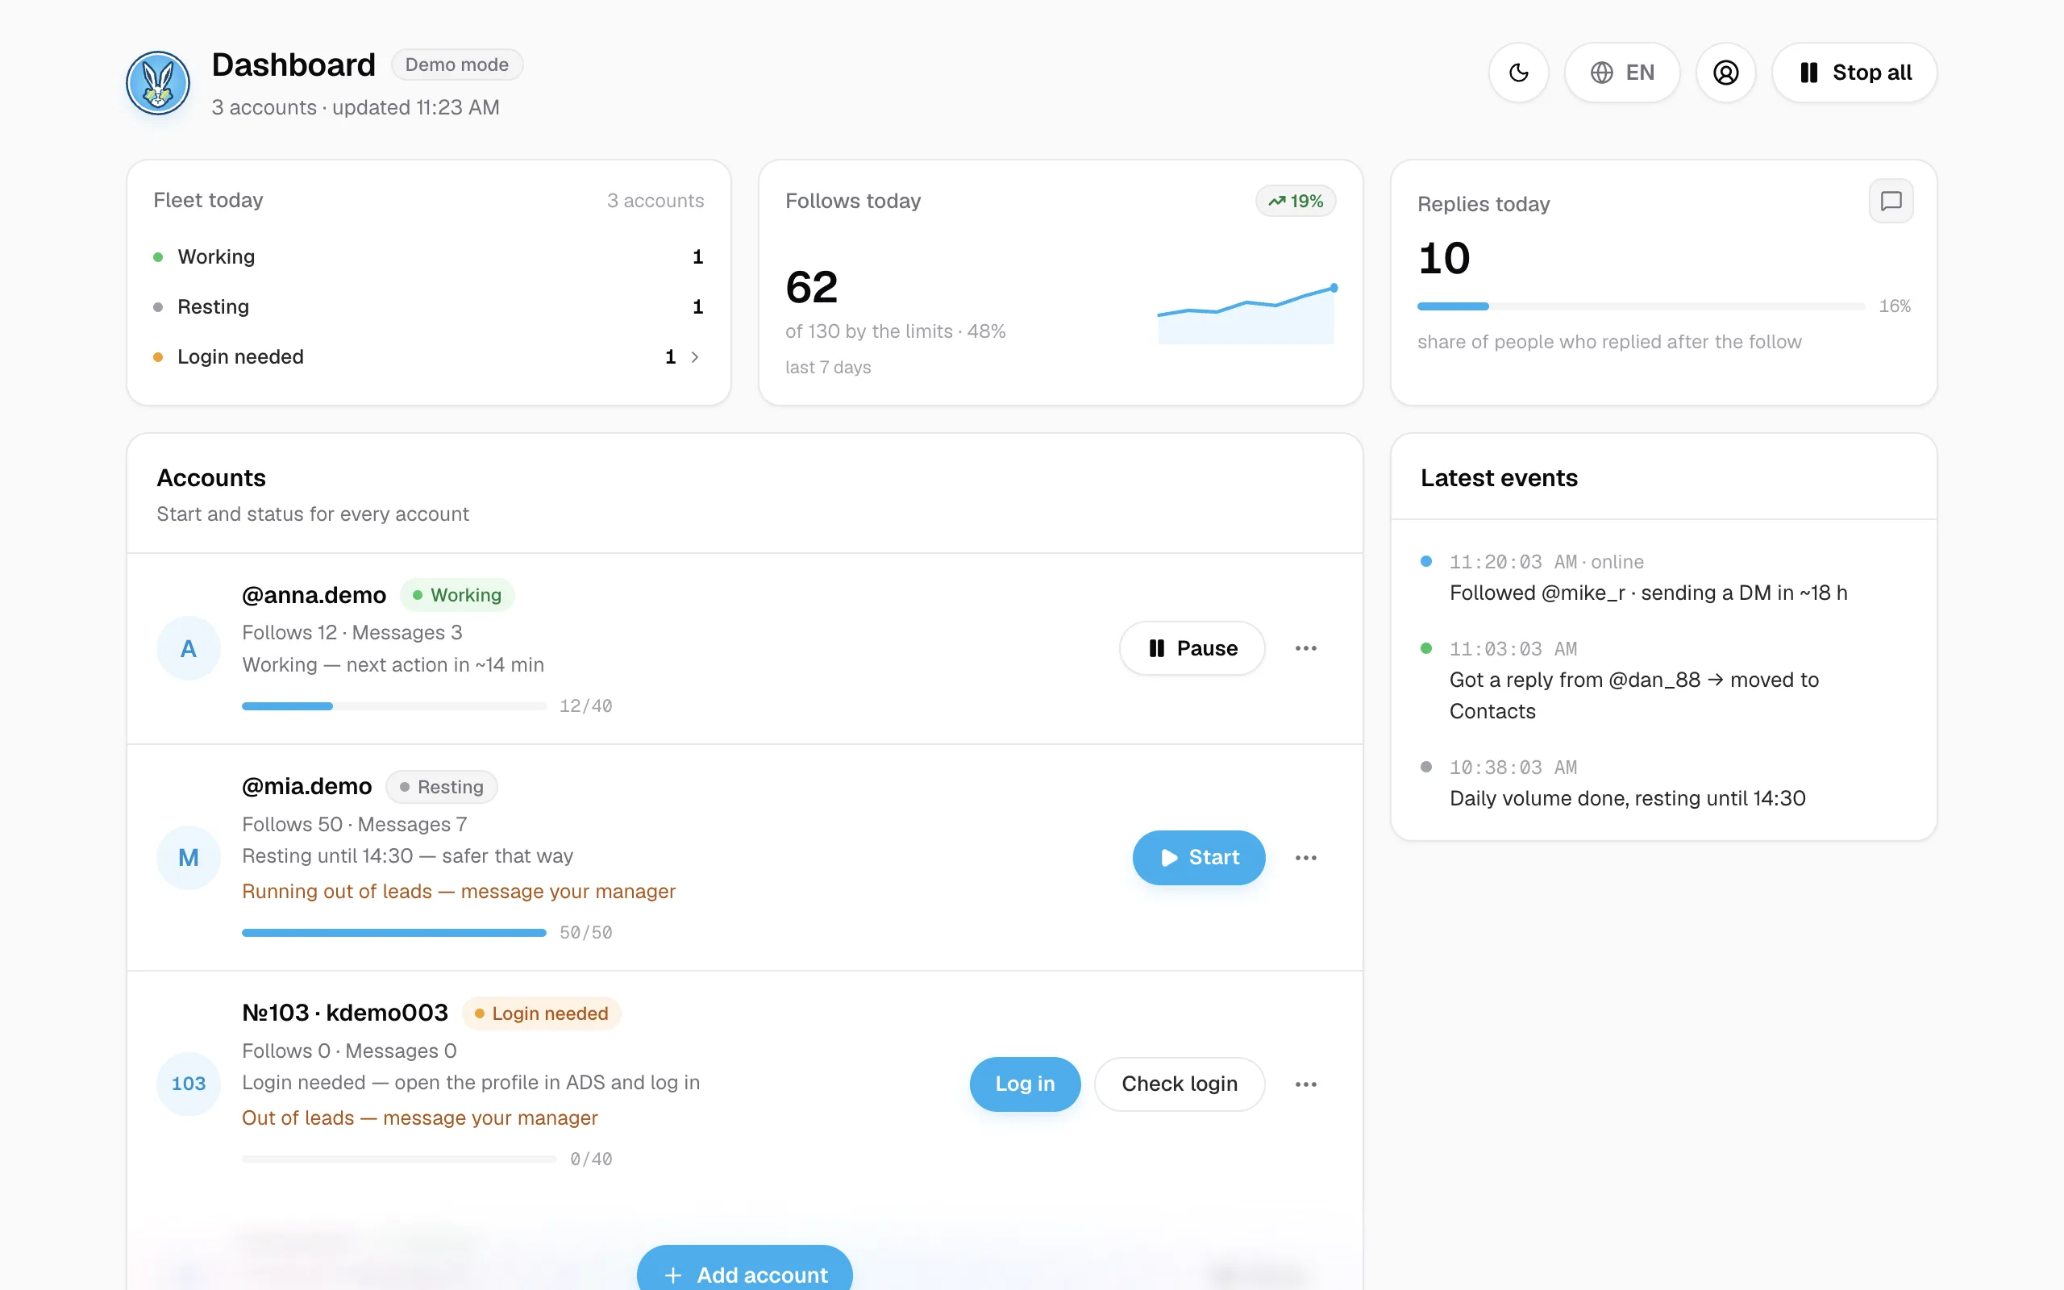The height and width of the screenshot is (1290, 2064).
Task: Open the EN language selector
Action: pos(1622,73)
